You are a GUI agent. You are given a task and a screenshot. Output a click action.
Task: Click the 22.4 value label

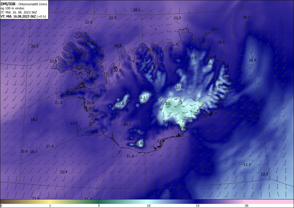pos(64,172)
